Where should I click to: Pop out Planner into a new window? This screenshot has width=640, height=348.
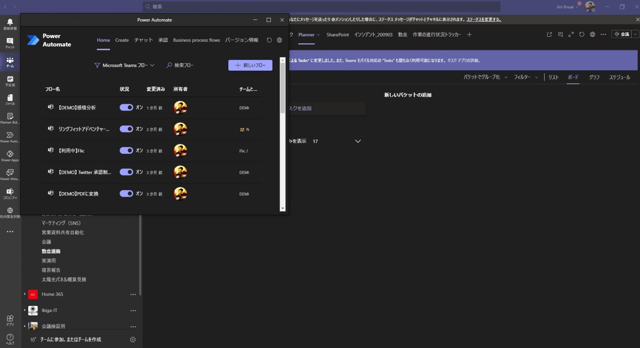pos(550,35)
